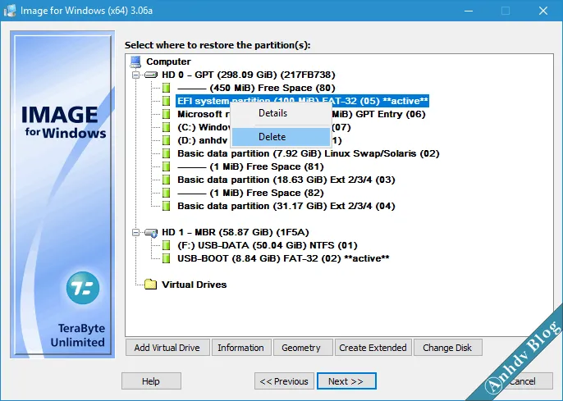This screenshot has width=563, height=401.
Task: Click the Change Disk button
Action: coord(448,348)
